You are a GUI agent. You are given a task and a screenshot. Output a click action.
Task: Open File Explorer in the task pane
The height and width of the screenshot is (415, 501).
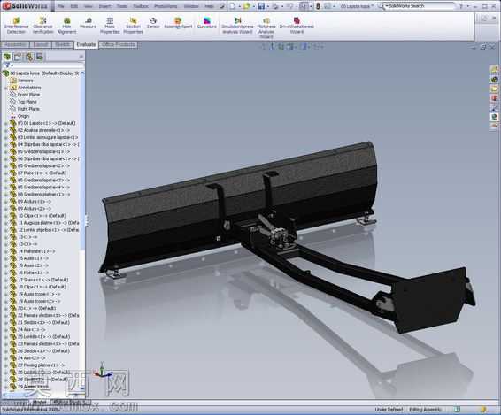click(494, 88)
